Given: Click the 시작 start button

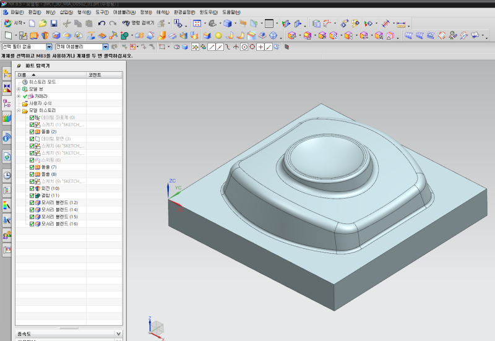Looking at the screenshot, I should click(15, 23).
